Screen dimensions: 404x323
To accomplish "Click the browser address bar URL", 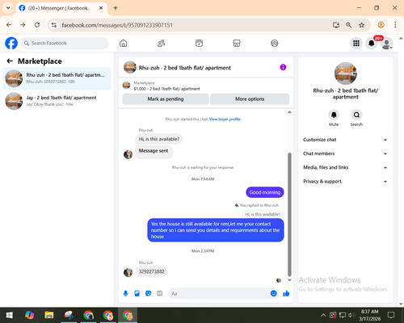I will (117, 25).
